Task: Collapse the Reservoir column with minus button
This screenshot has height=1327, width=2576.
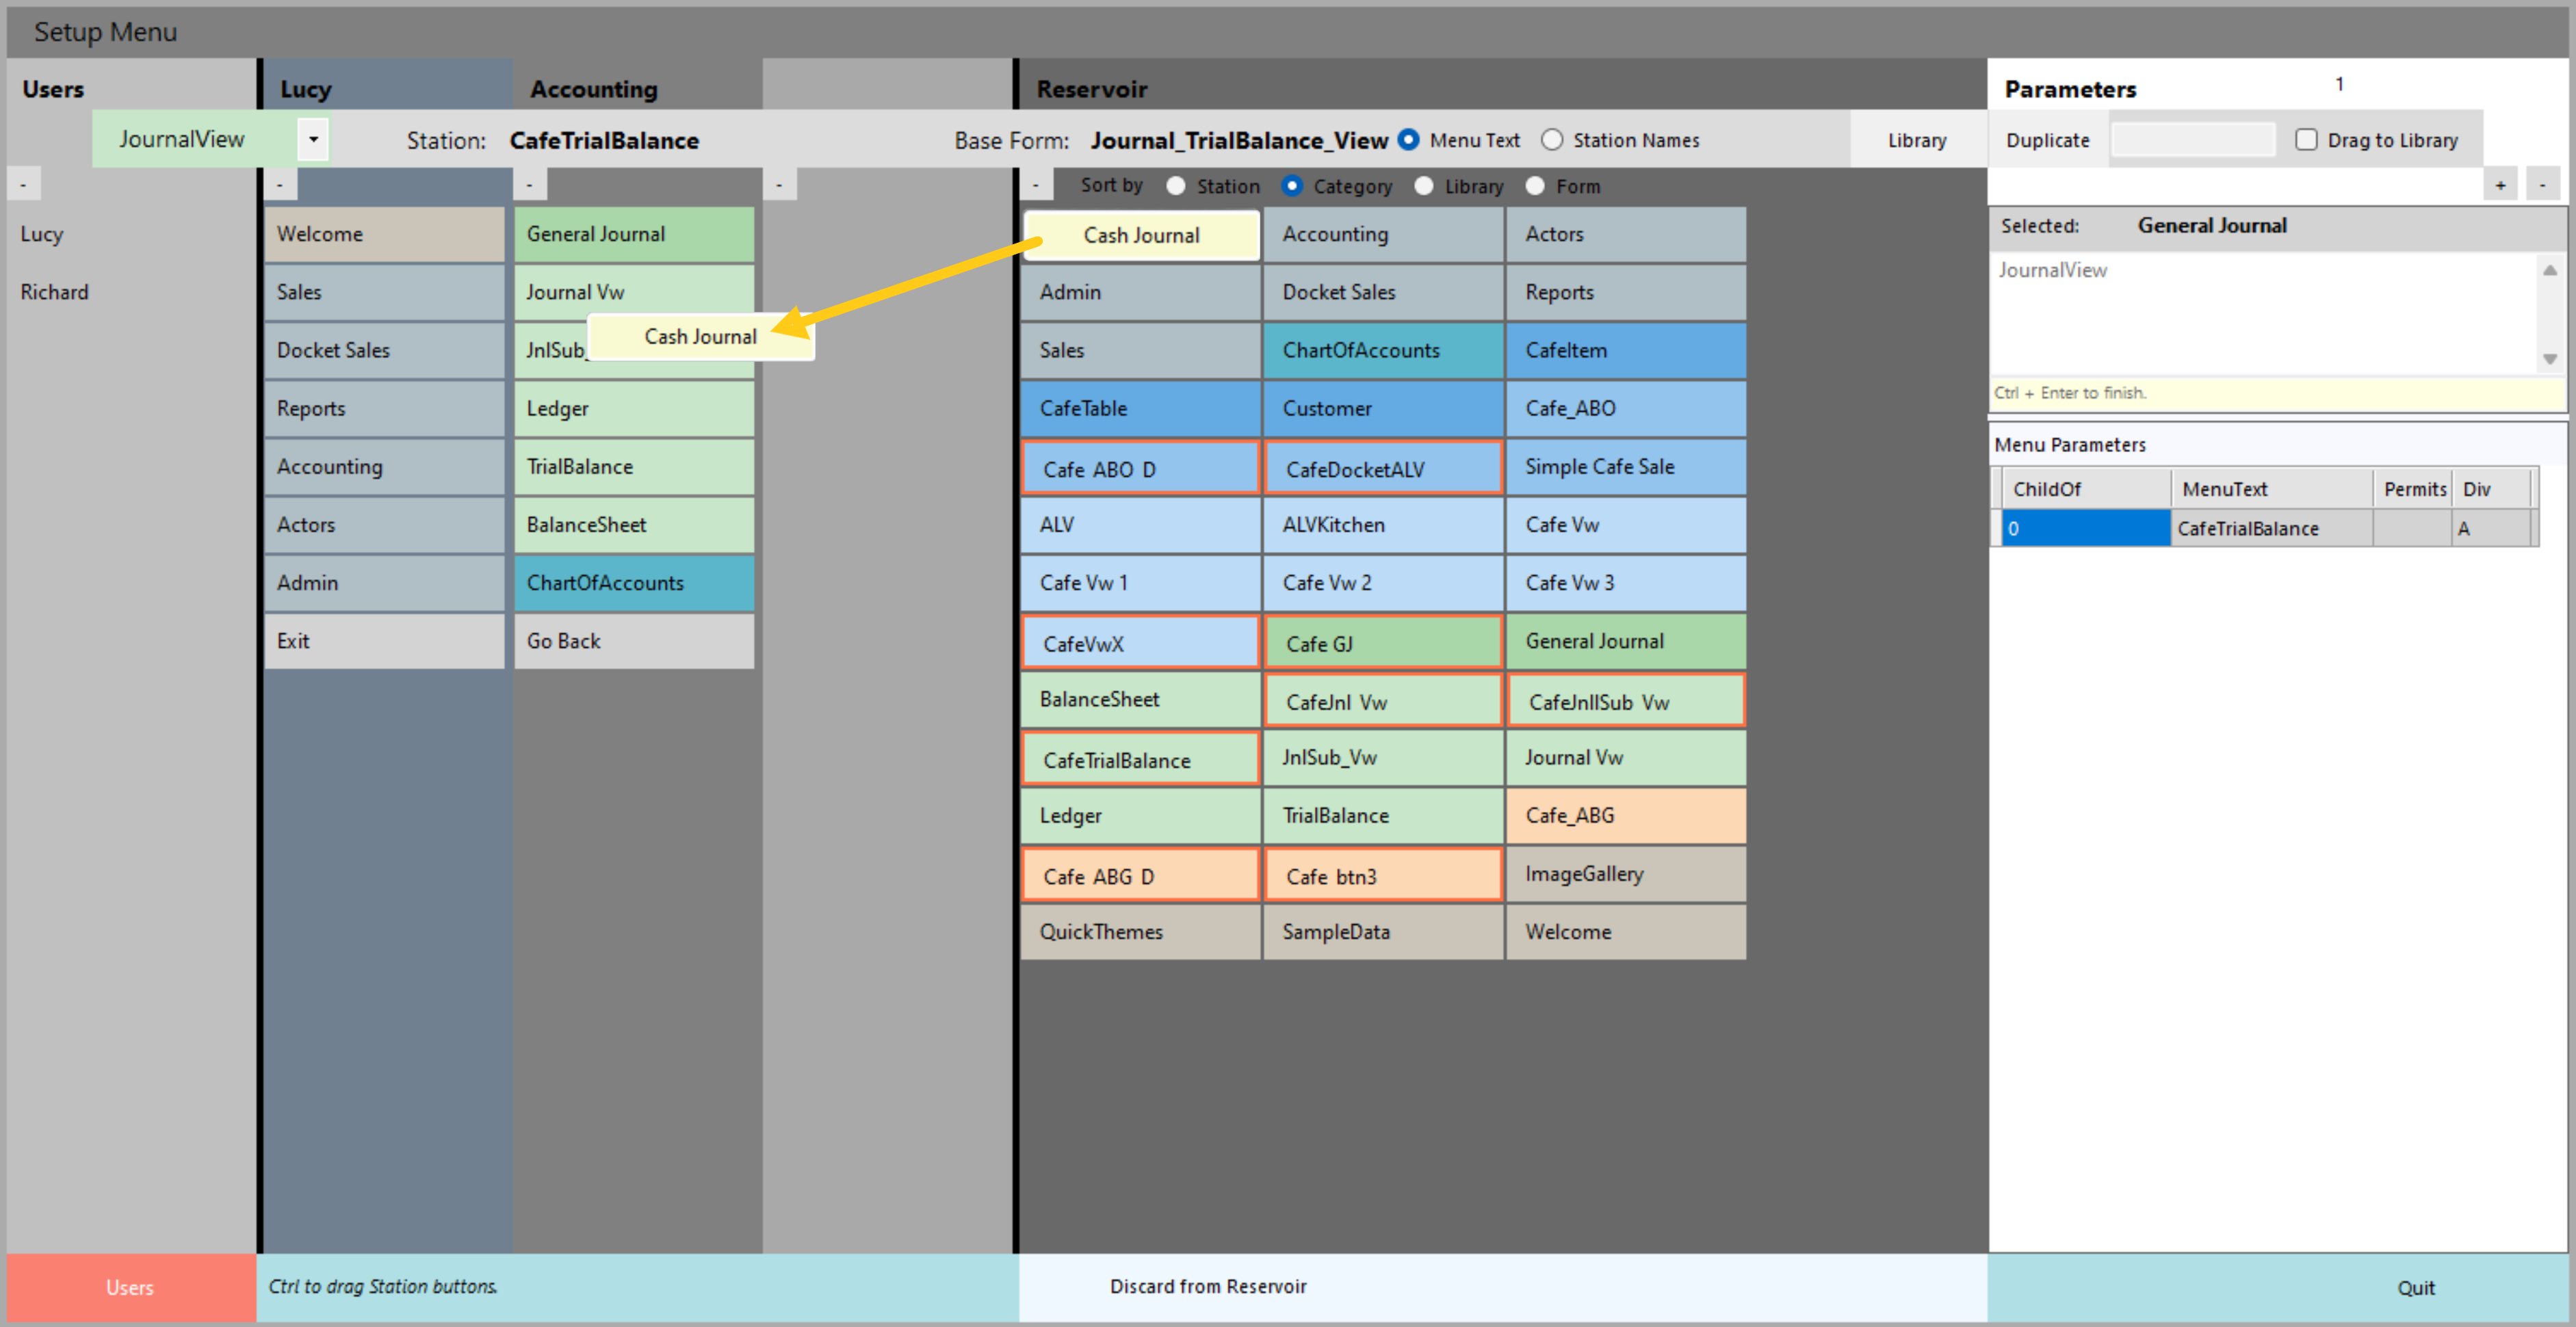Action: coord(1035,185)
